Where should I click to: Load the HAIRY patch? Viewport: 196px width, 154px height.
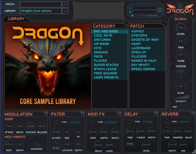pos(147,44)
